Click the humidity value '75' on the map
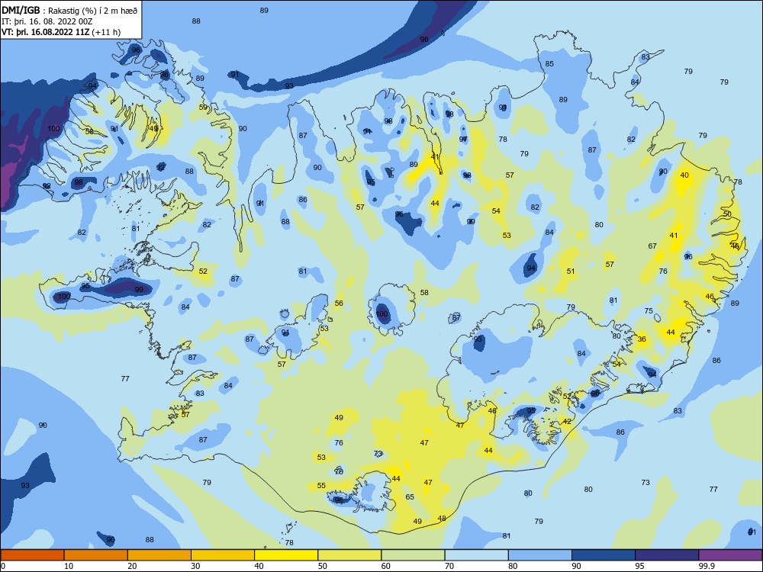The width and height of the screenshot is (763, 572). [649, 311]
